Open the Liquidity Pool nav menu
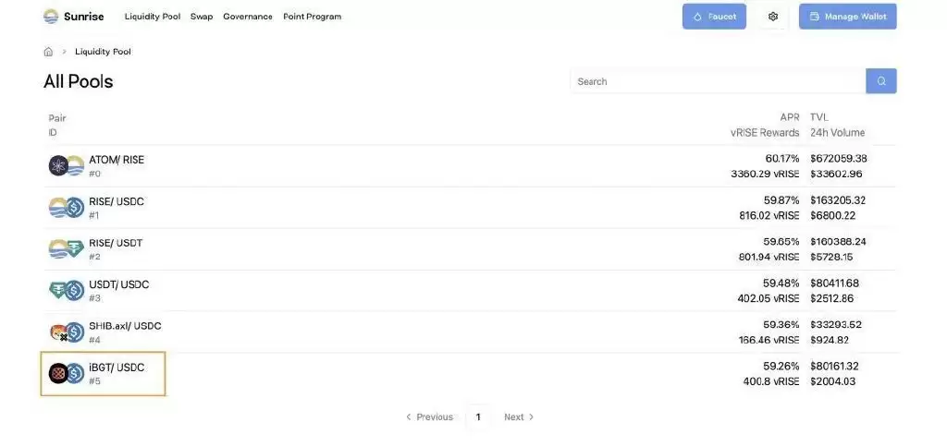Viewport: 947px width, 446px height. pyautogui.click(x=153, y=17)
